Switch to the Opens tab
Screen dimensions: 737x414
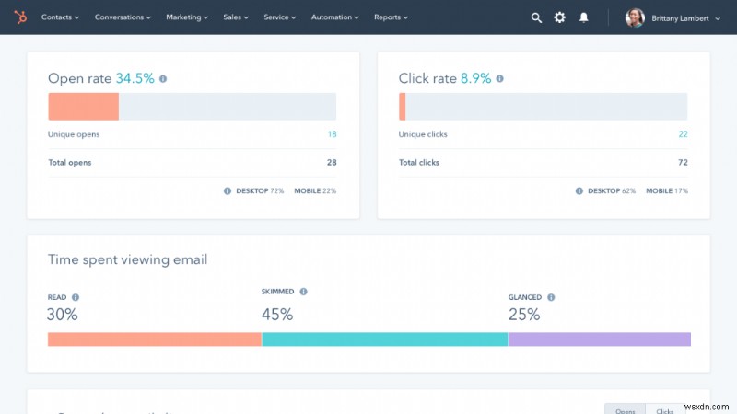[x=626, y=409]
